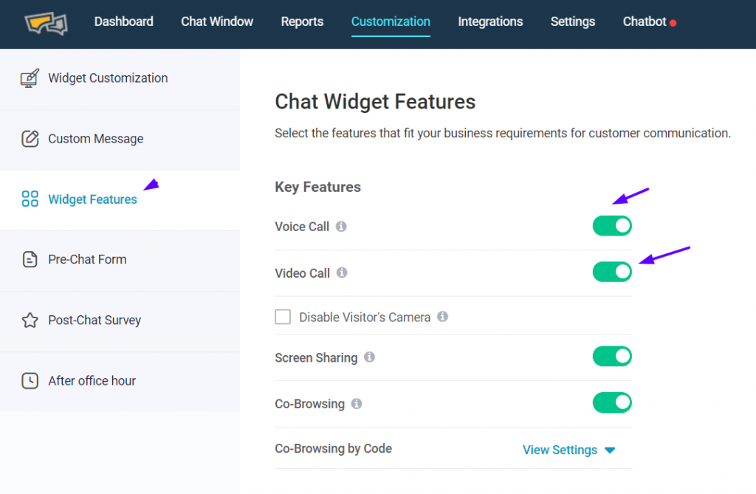Turn off the Voice Call toggle

tap(612, 226)
